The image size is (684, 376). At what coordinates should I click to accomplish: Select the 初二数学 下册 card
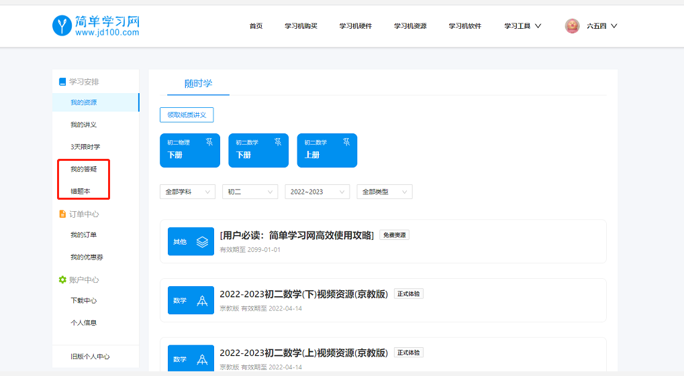pyautogui.click(x=258, y=150)
